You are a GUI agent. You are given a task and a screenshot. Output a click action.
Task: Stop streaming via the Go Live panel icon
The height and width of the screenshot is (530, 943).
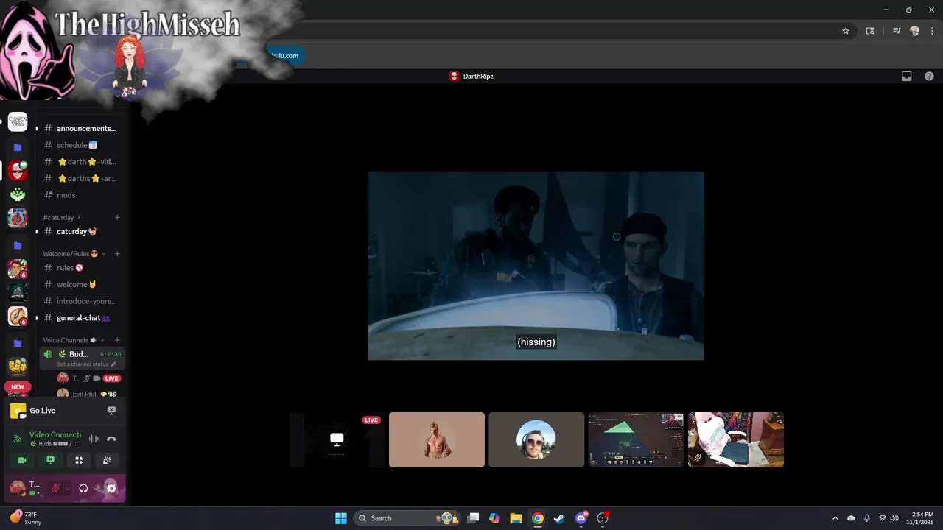(x=111, y=411)
